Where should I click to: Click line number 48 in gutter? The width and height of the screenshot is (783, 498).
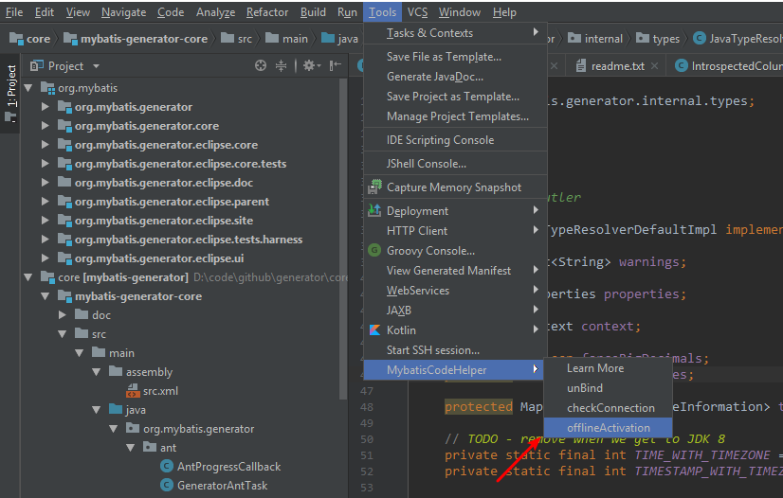click(x=367, y=407)
